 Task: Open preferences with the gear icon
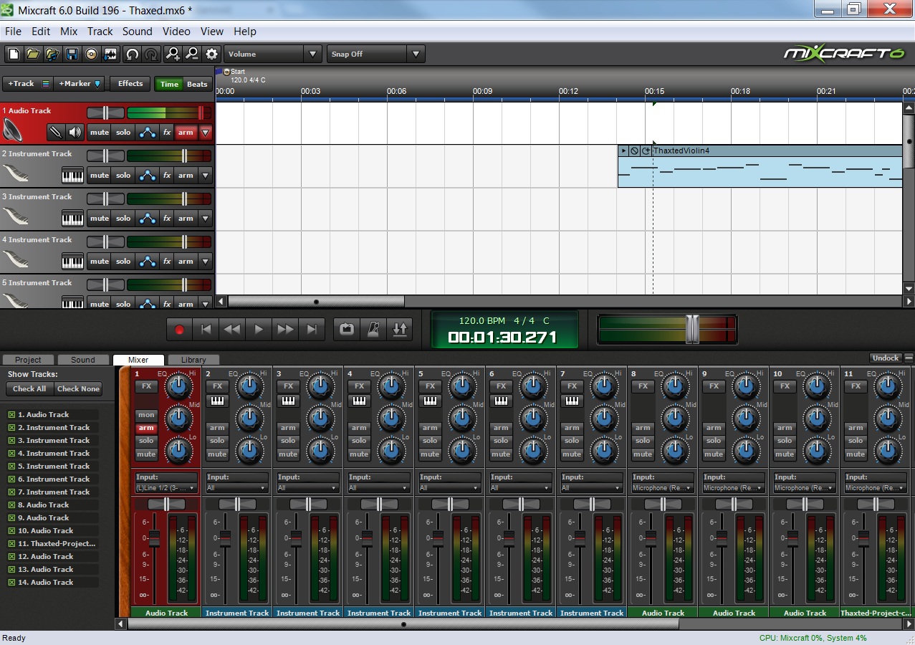point(211,54)
